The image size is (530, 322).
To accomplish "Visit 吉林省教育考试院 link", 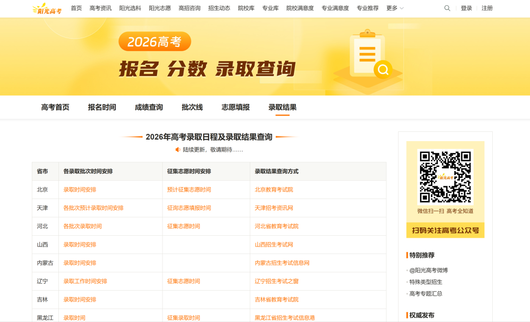I will point(276,299).
